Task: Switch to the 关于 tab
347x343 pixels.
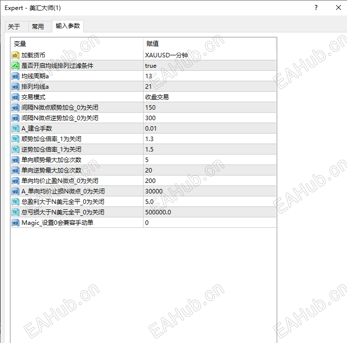Action: click(17, 27)
